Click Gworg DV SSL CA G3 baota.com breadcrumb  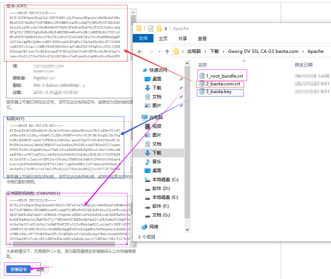pos(263,51)
